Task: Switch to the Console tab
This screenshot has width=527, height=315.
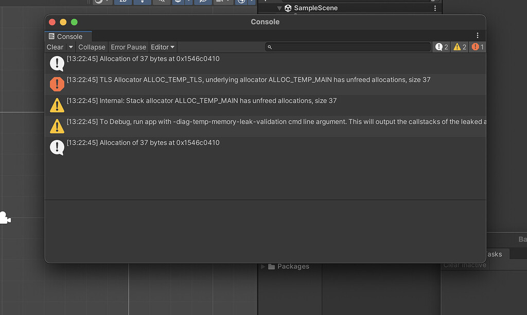Action: (x=67, y=36)
